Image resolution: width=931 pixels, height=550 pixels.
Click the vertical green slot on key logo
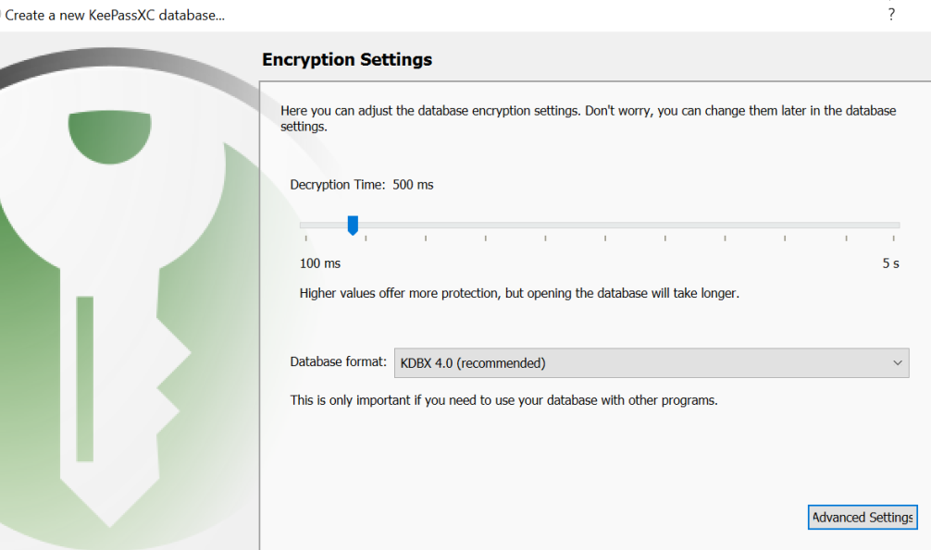[x=85, y=378]
